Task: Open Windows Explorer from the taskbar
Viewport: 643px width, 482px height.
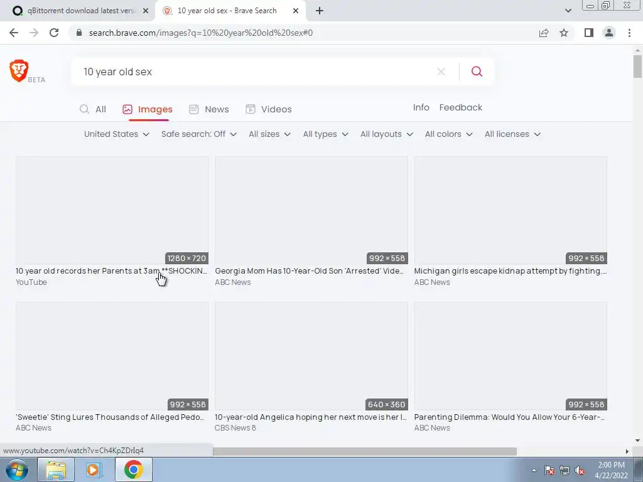Action: click(x=56, y=469)
